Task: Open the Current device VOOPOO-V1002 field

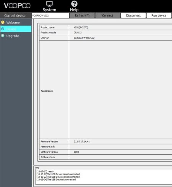Action: (x=50, y=15)
